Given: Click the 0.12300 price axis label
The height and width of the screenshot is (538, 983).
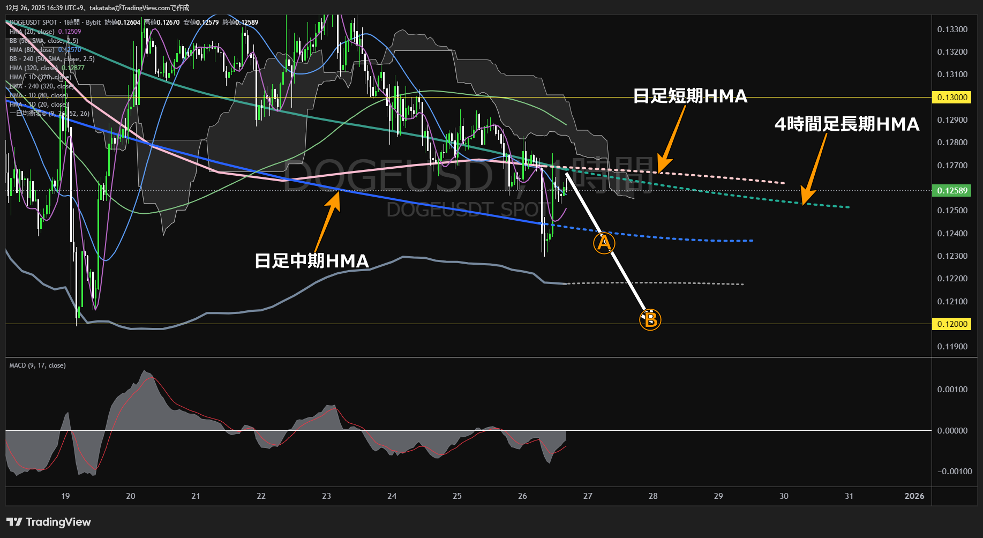Looking at the screenshot, I should pos(952,256).
